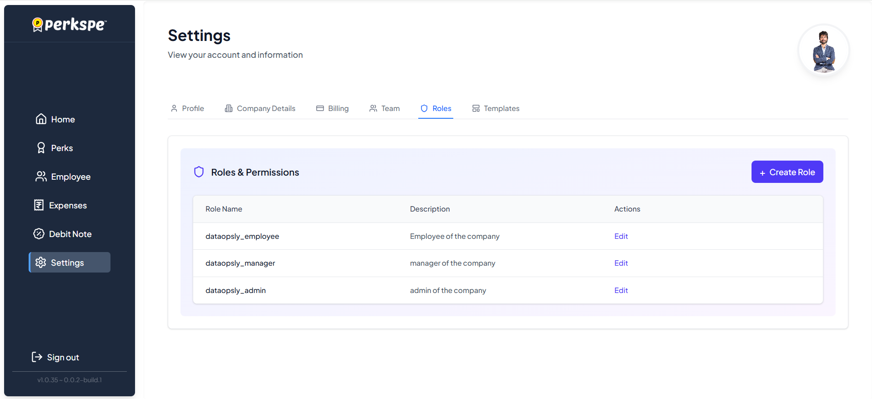Image resolution: width=872 pixels, height=399 pixels.
Task: Edit the dataopsly_employee role
Action: click(x=621, y=236)
